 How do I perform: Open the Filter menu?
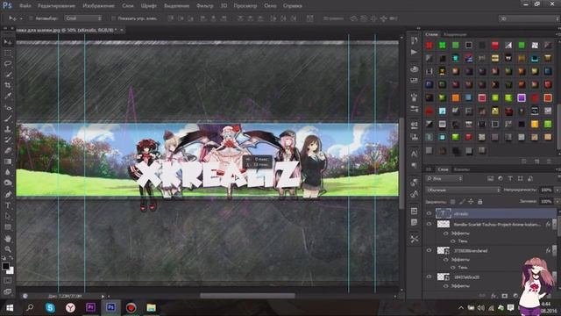tap(204, 6)
